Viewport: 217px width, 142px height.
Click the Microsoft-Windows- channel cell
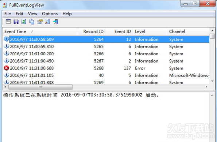click(189, 75)
